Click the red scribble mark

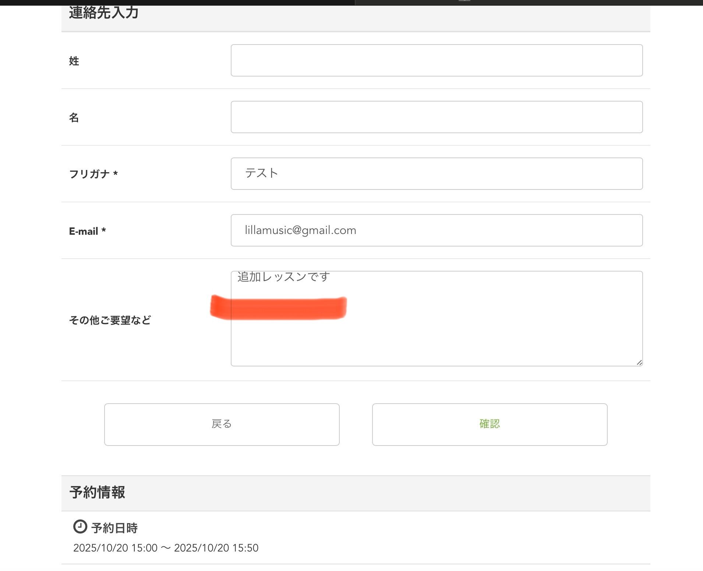point(279,308)
